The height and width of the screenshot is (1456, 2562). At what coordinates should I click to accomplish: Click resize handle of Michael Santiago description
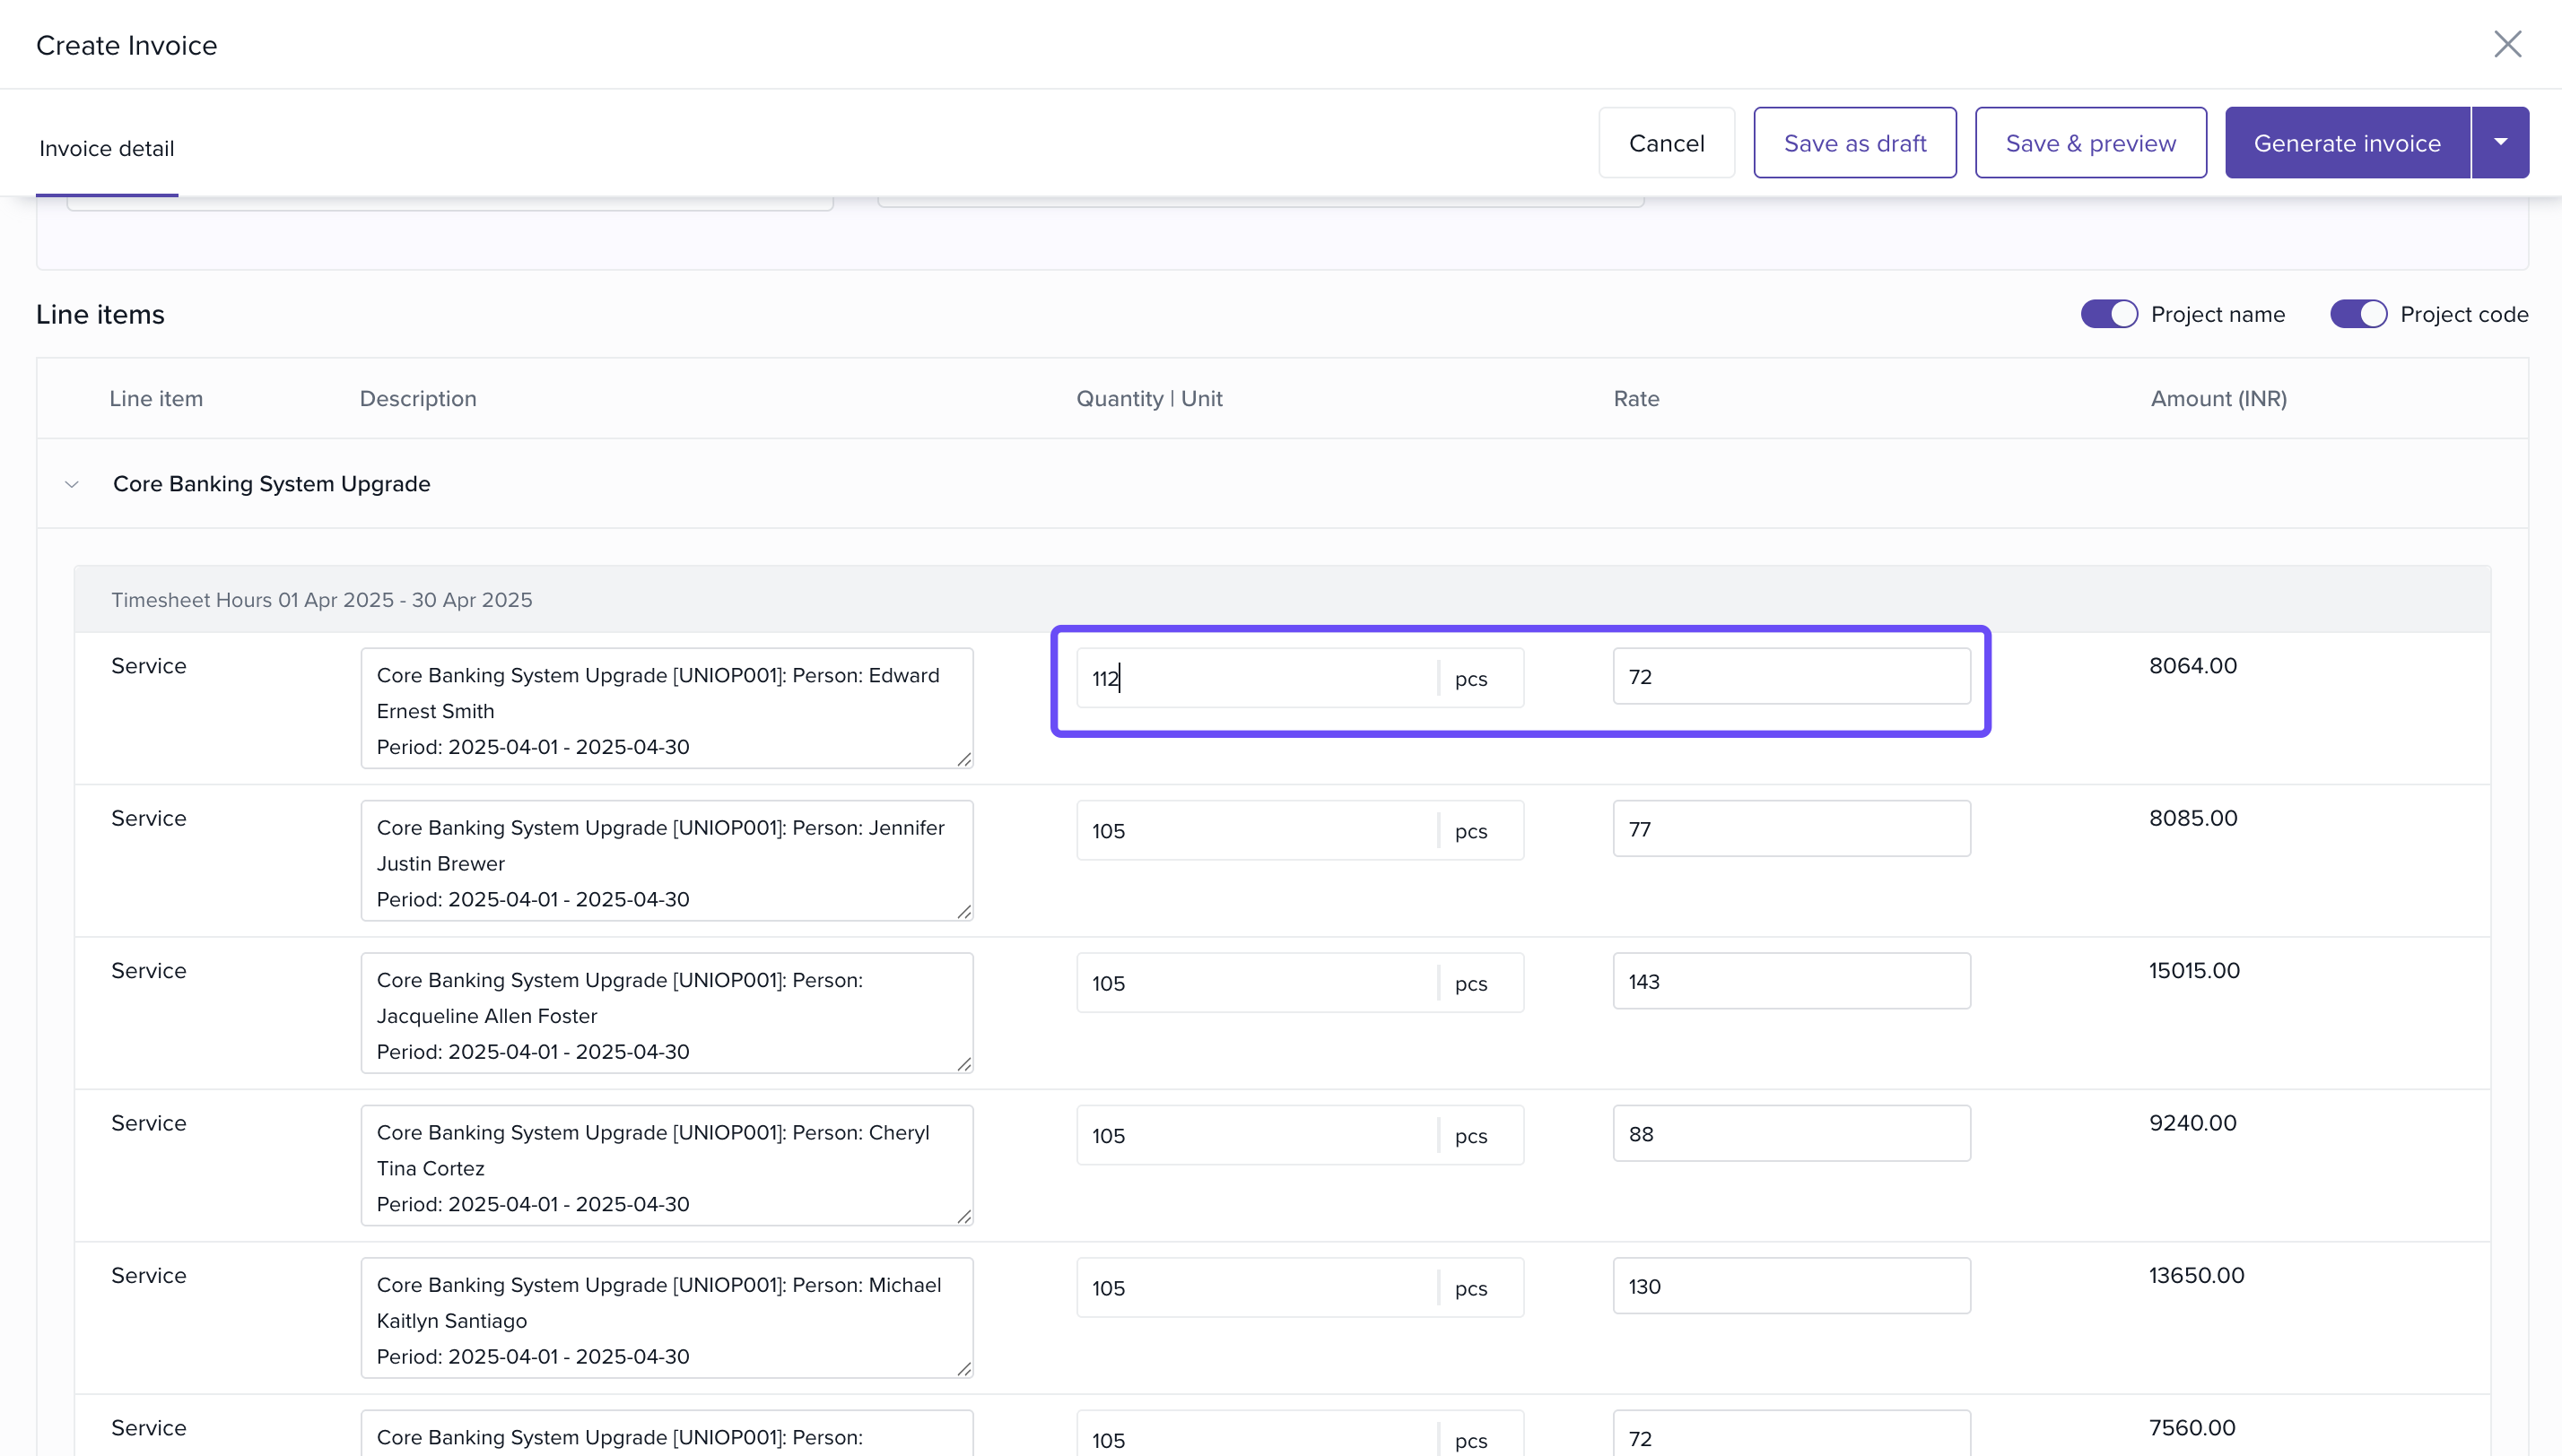click(x=963, y=1369)
